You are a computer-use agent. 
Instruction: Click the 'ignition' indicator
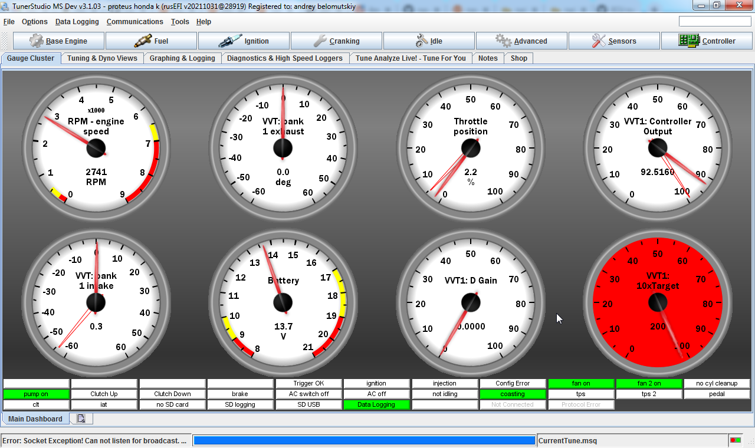point(376,383)
